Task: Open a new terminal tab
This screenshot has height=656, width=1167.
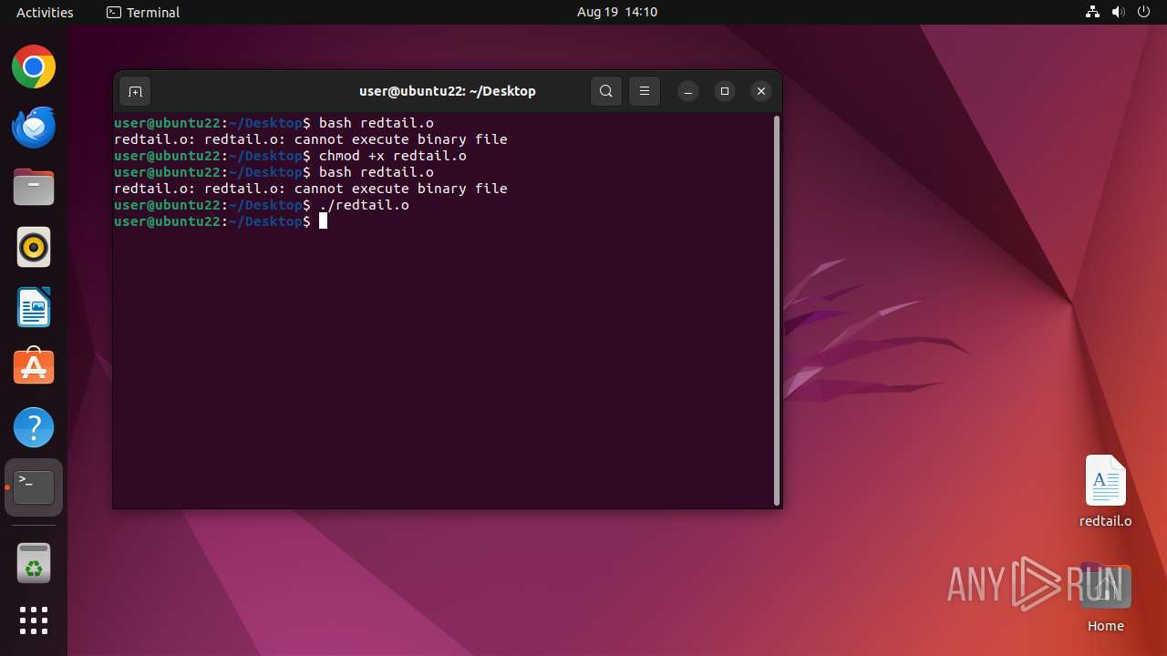Action: 135,91
